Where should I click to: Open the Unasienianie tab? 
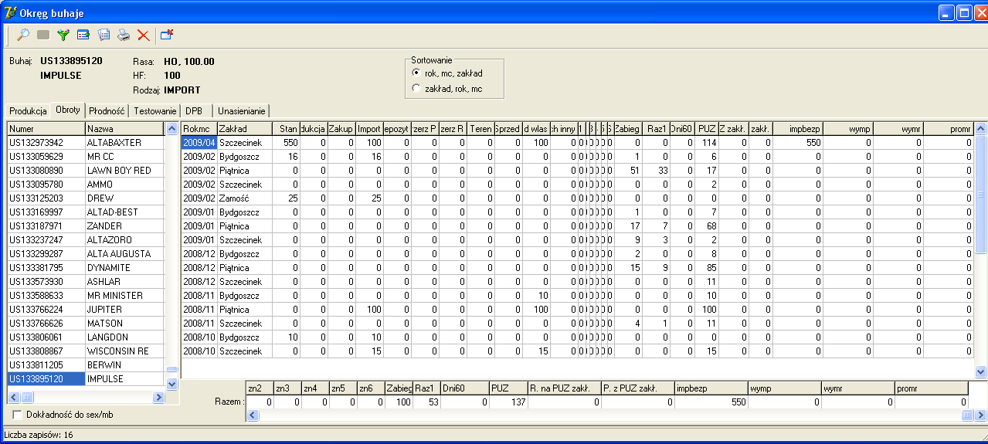tap(242, 111)
